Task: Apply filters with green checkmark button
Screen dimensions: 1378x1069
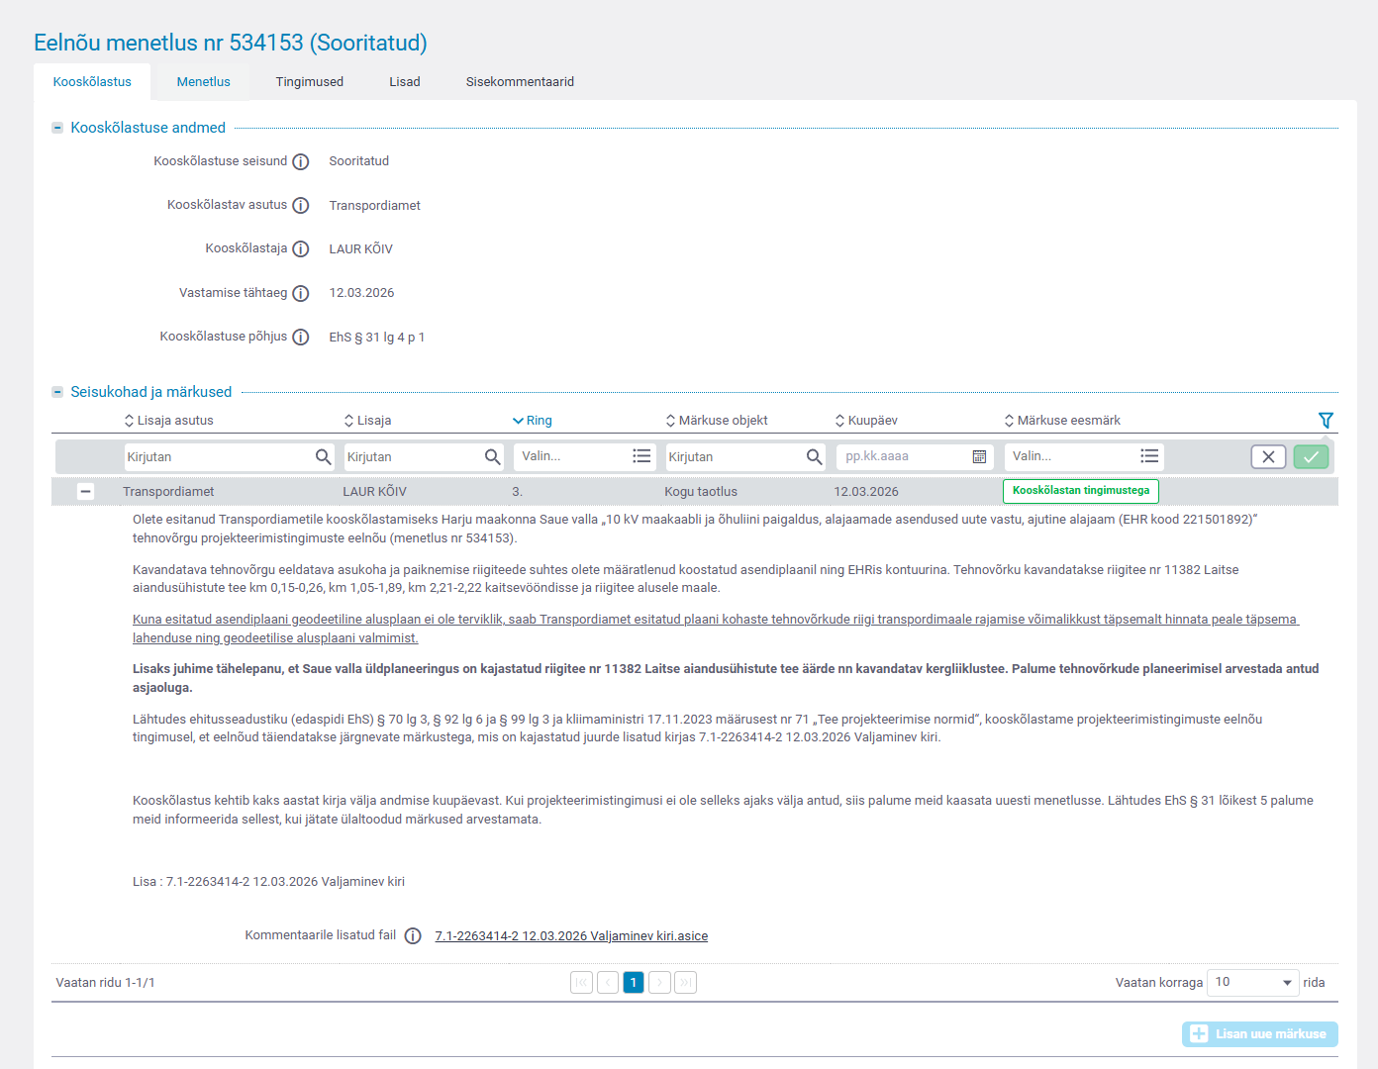Action: [x=1311, y=457]
